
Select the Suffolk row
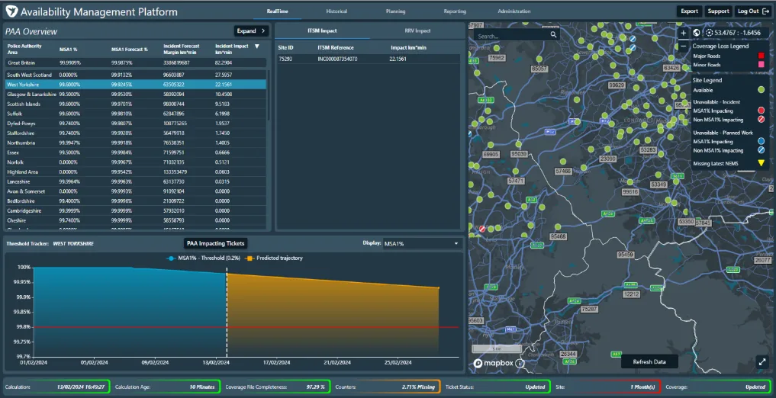click(136, 114)
